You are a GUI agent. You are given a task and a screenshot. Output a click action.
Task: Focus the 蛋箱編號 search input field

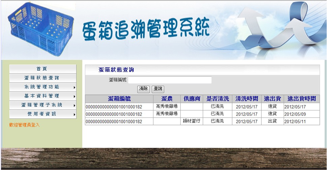click(170, 80)
